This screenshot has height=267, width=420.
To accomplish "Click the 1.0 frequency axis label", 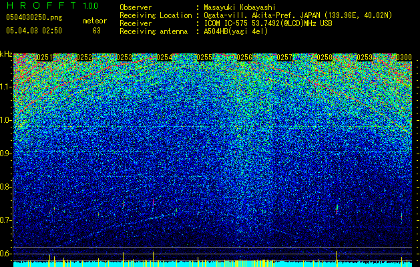I will coord(5,120).
